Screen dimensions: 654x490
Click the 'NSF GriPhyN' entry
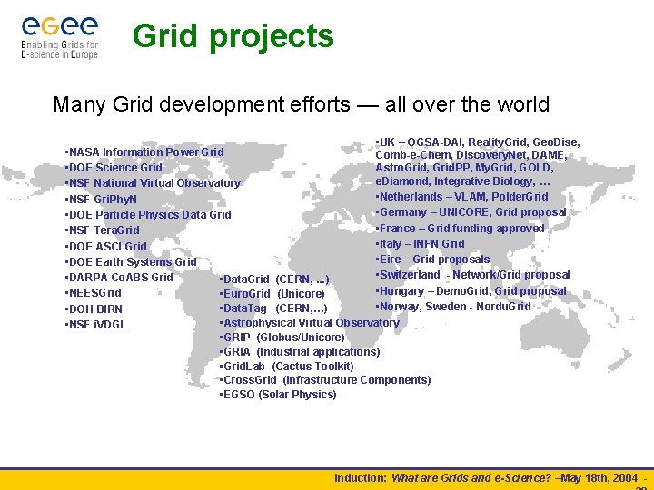point(101,199)
